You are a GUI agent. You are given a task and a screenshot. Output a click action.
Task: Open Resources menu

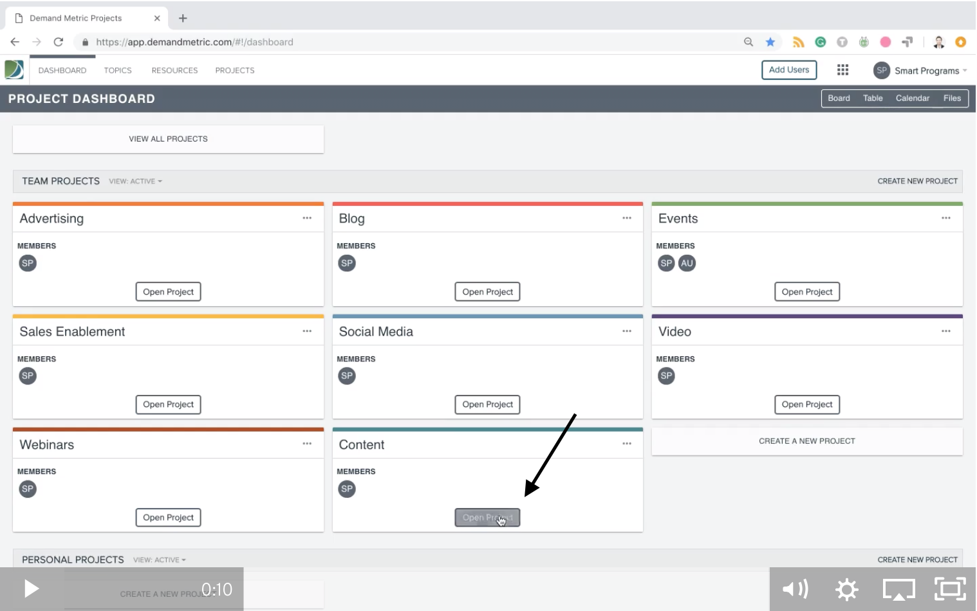pyautogui.click(x=175, y=71)
